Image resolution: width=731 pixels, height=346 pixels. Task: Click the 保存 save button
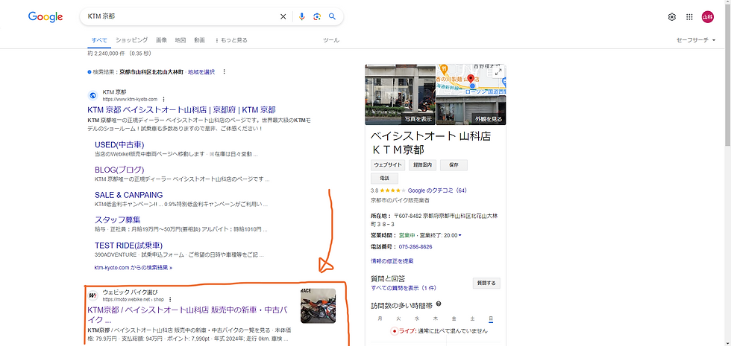(x=454, y=164)
